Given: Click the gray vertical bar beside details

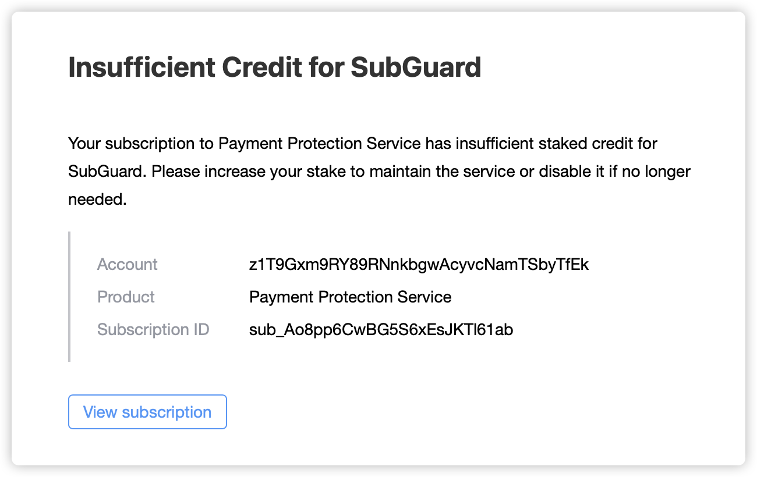Looking at the screenshot, I should click(x=69, y=297).
